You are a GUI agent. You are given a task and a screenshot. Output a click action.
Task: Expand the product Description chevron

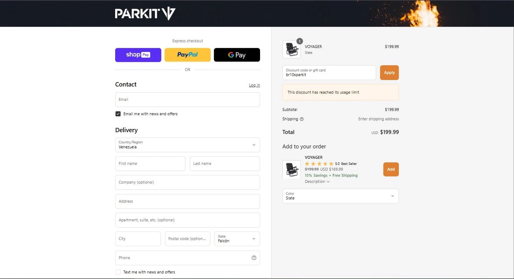coord(328,182)
